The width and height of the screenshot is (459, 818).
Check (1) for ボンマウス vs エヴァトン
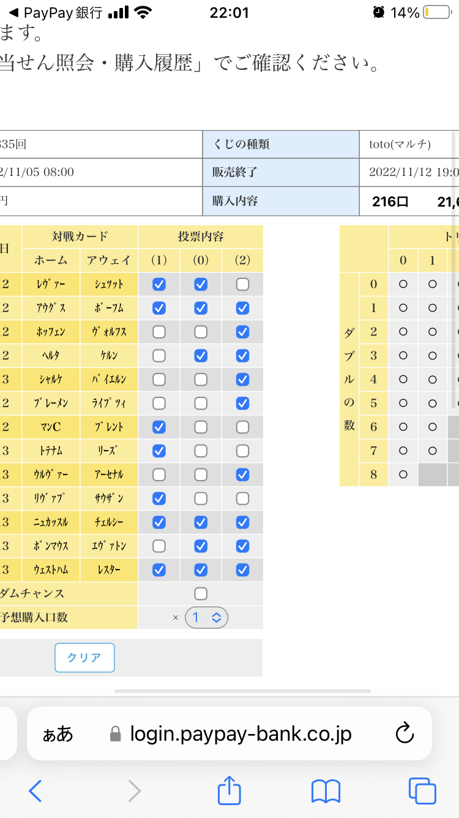pos(159,546)
